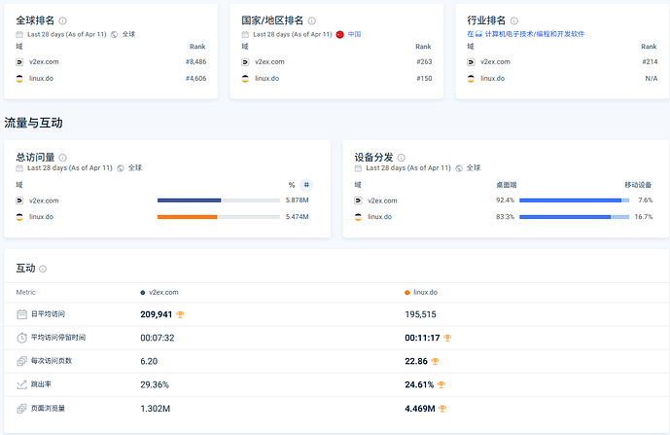Click pages icon for 每次访问页数
The image size is (670, 435).
pyautogui.click(x=21, y=361)
